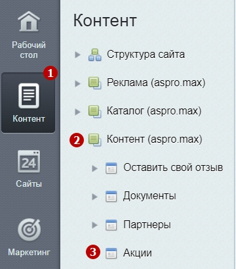Select the Сайты sidebar menu label
The width and height of the screenshot is (236, 269).
29,183
